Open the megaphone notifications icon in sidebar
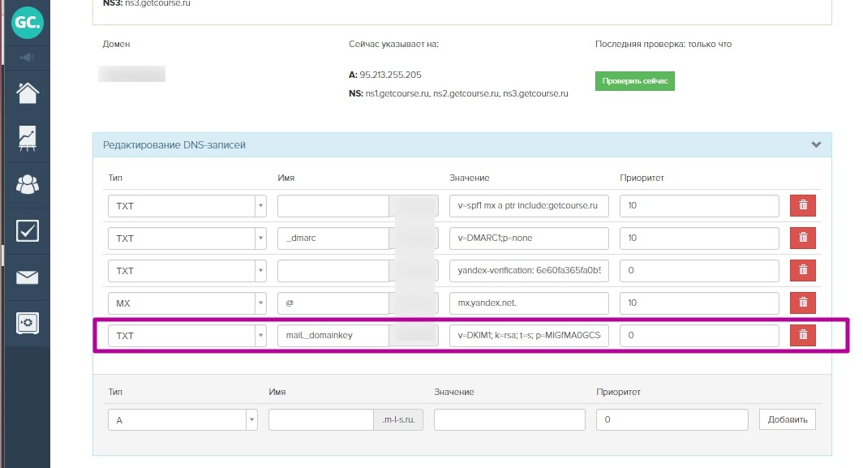Viewport: 863px width, 468px height. tap(27, 58)
